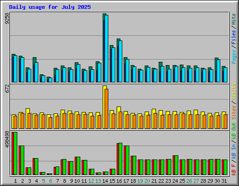
Task: Click the green kB bar for day 1
Action: (x=15, y=153)
